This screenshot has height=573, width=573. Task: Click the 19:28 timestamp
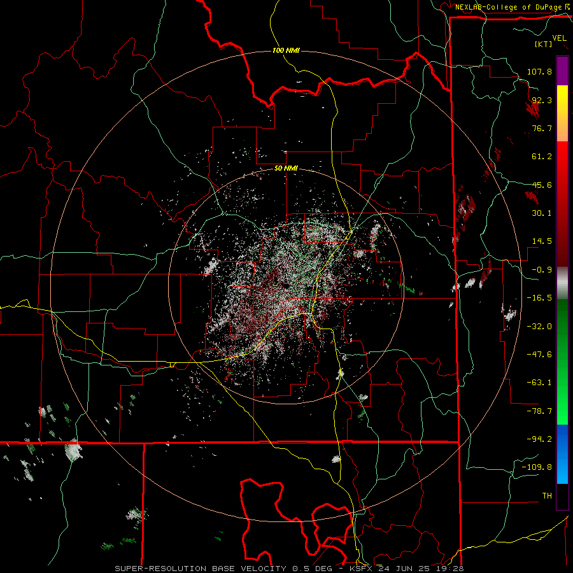point(451,569)
